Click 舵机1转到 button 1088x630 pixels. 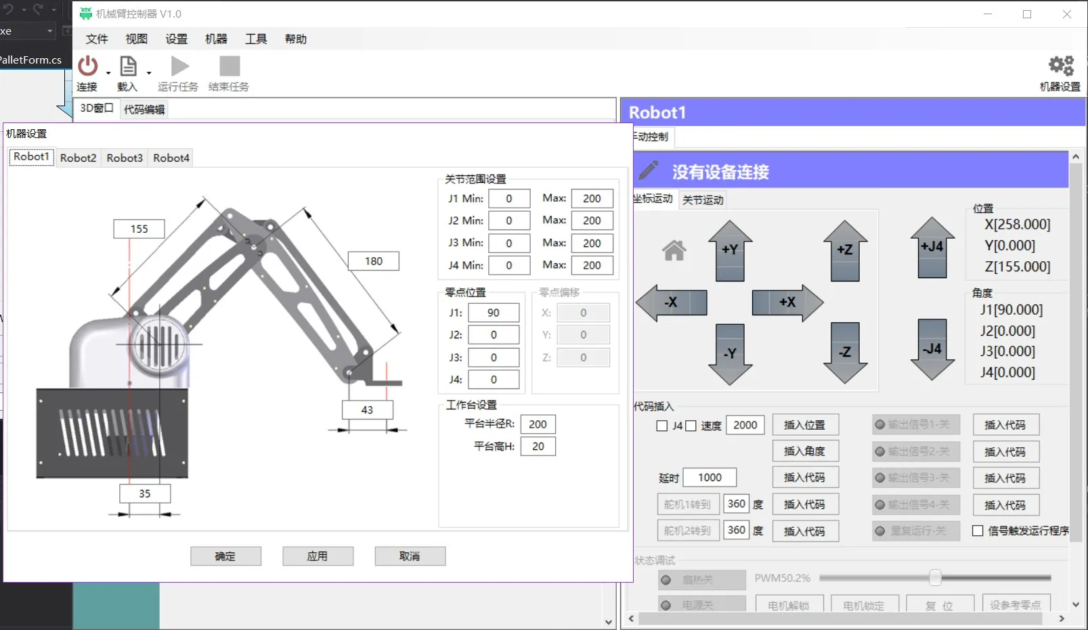click(687, 504)
